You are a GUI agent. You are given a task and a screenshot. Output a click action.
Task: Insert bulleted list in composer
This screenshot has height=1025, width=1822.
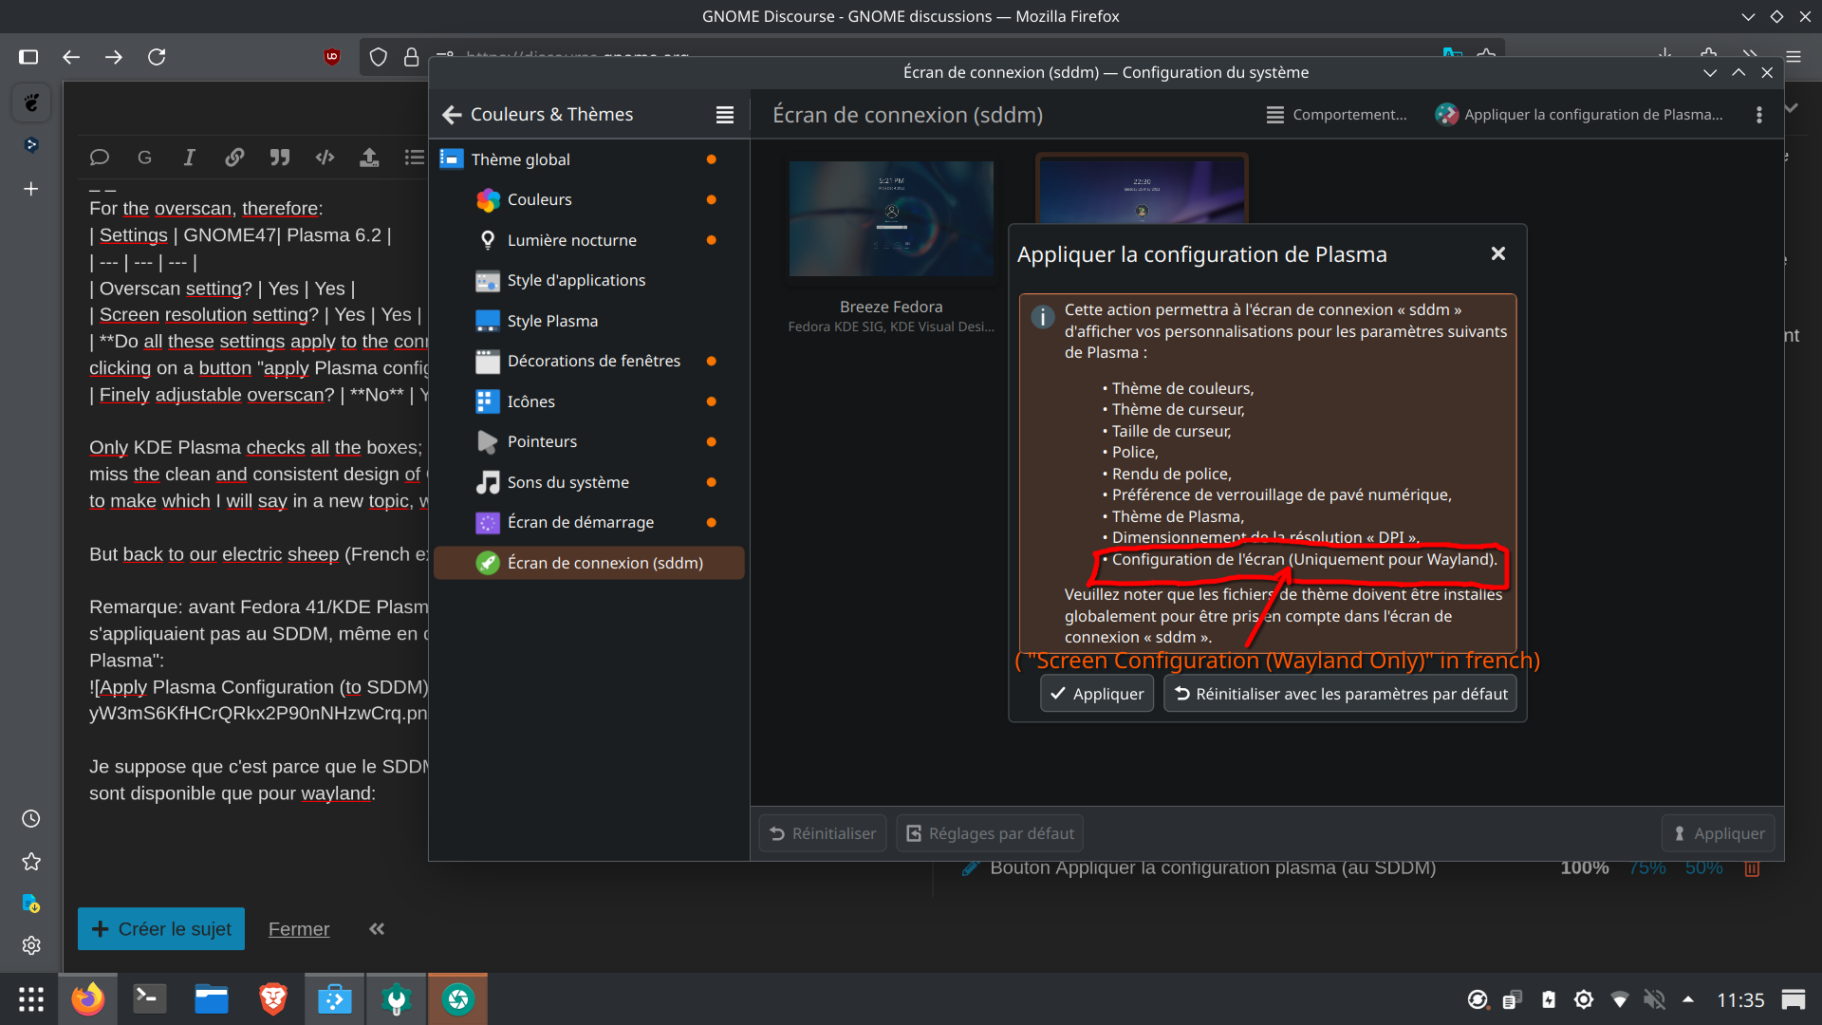coord(415,158)
